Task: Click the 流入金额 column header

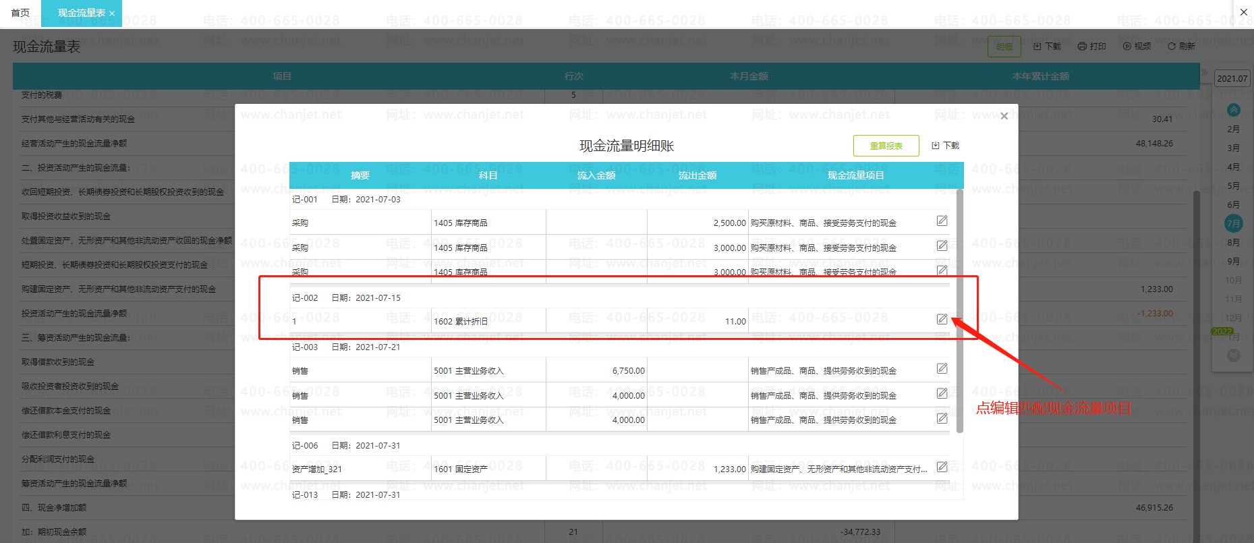Action: point(596,175)
